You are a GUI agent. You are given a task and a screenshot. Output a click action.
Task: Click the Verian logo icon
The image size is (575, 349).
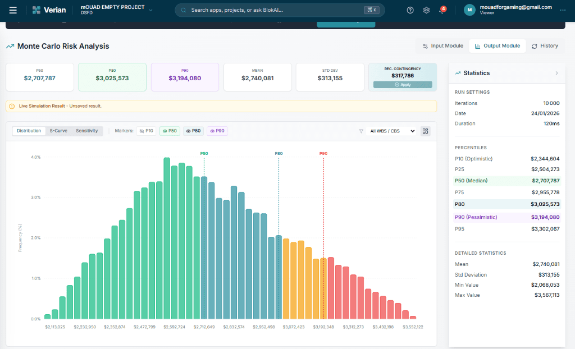36,10
